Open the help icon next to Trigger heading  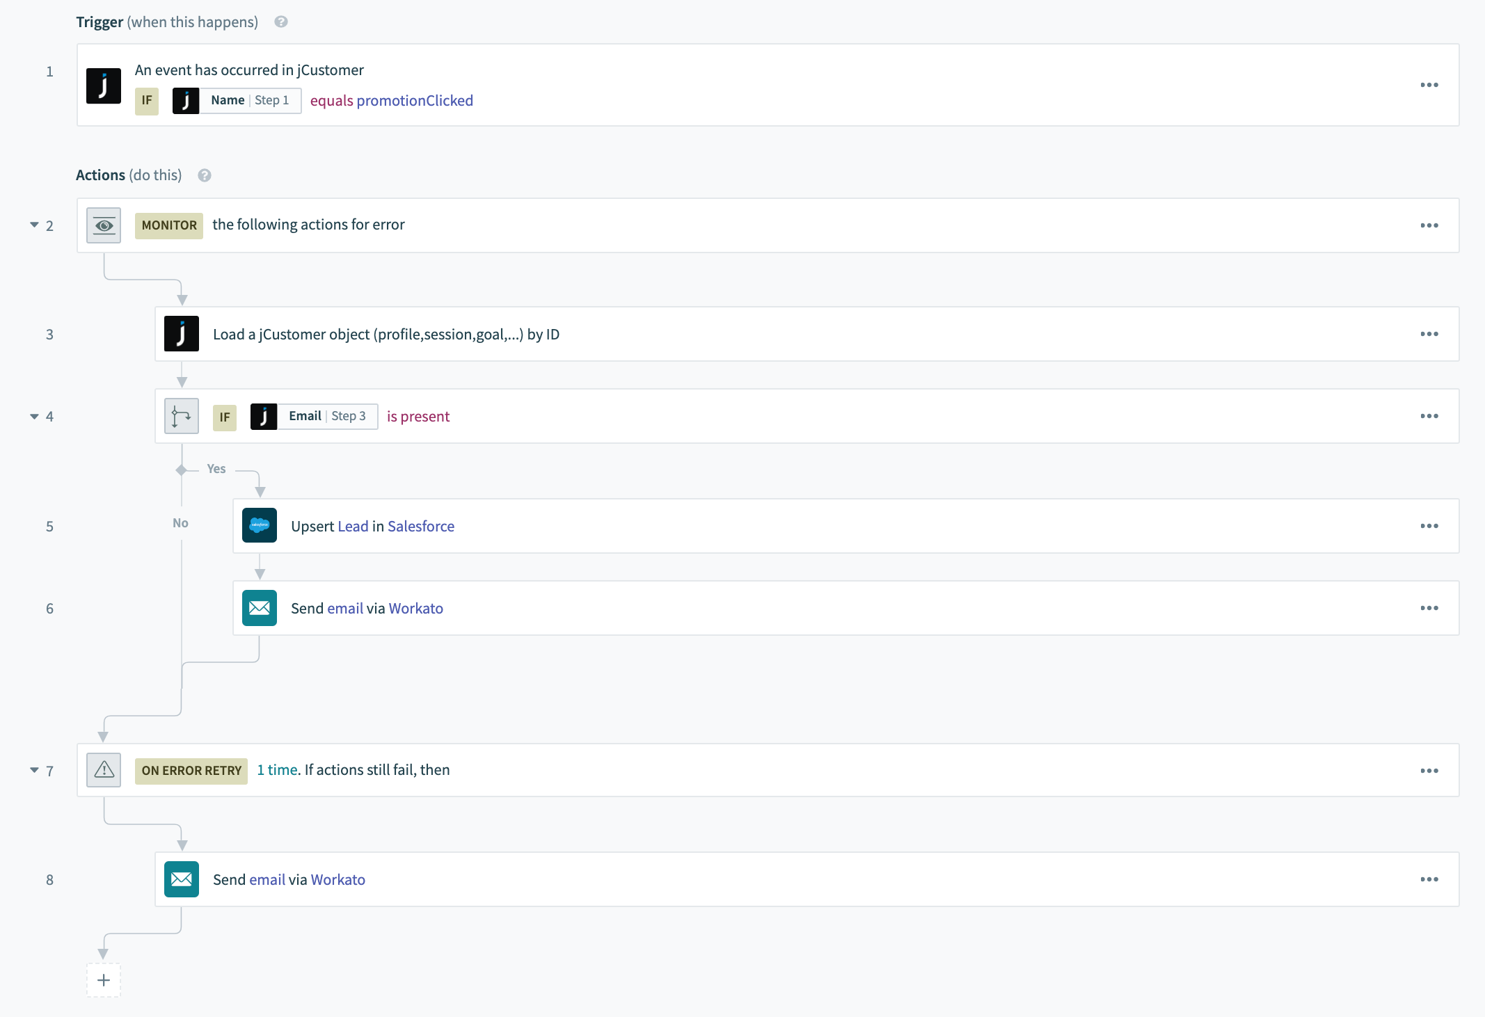281,22
